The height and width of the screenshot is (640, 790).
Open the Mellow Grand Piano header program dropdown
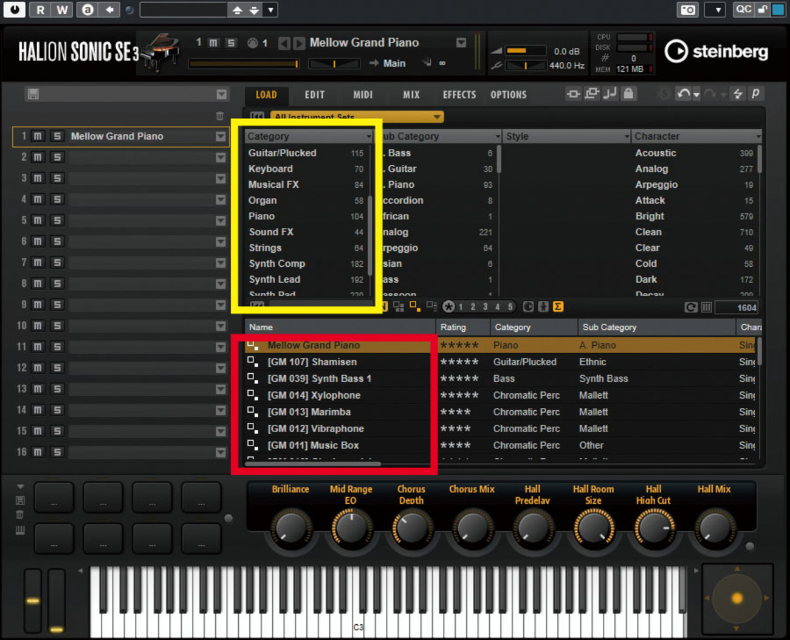tap(461, 43)
